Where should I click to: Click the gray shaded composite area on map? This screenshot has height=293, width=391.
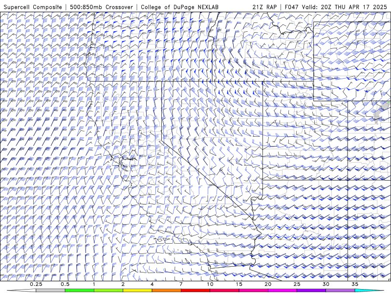tap(381, 111)
